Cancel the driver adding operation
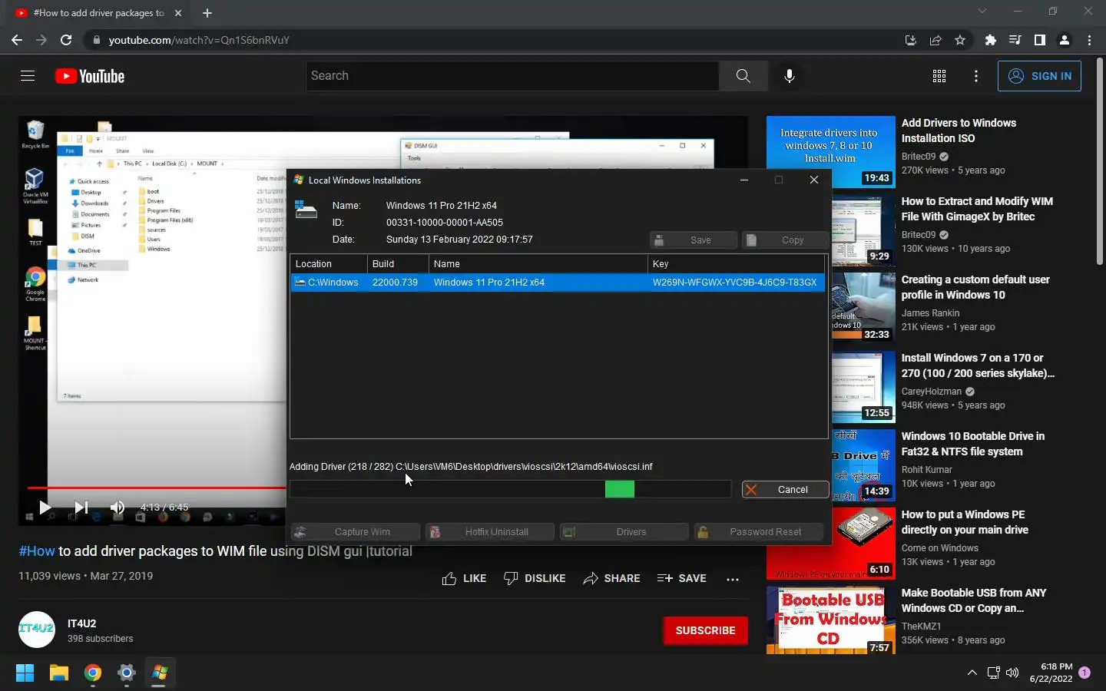Viewport: 1106px width, 691px height. coord(786,490)
